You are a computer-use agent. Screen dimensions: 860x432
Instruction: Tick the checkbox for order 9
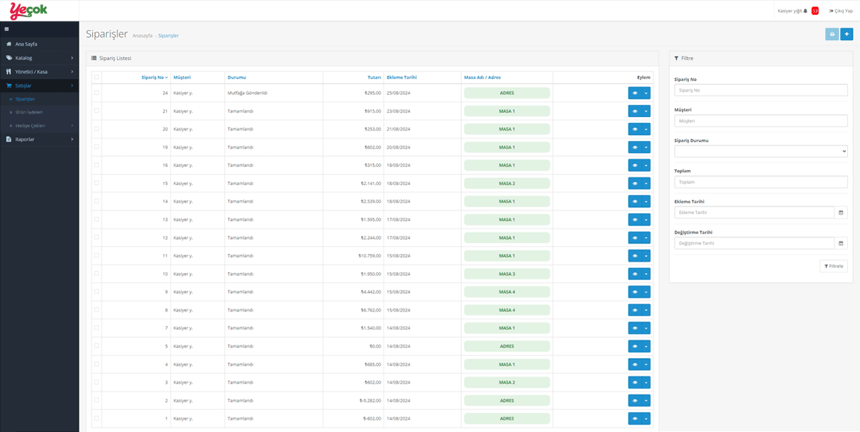(x=97, y=292)
